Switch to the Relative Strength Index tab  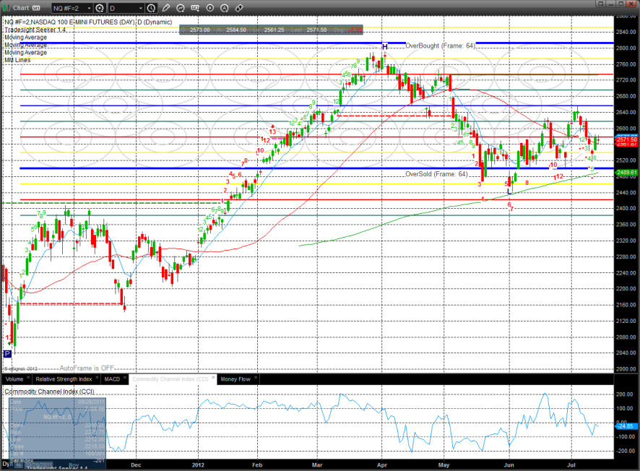click(x=65, y=379)
